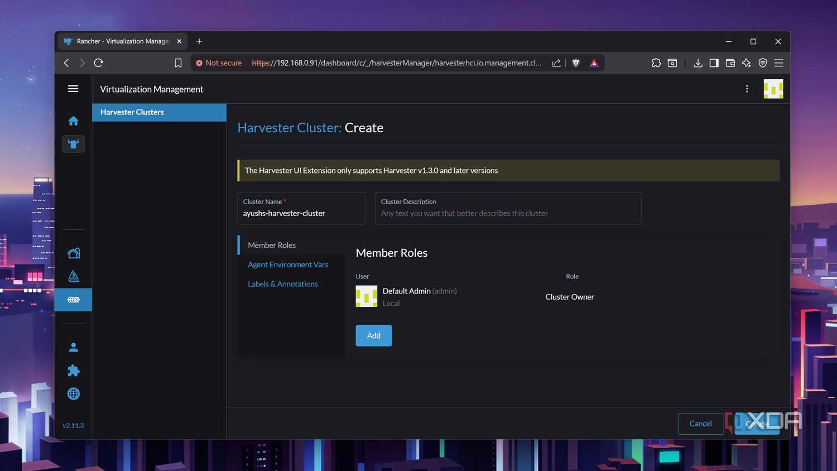
Task: Focus the Cluster Description field
Action: (508, 208)
